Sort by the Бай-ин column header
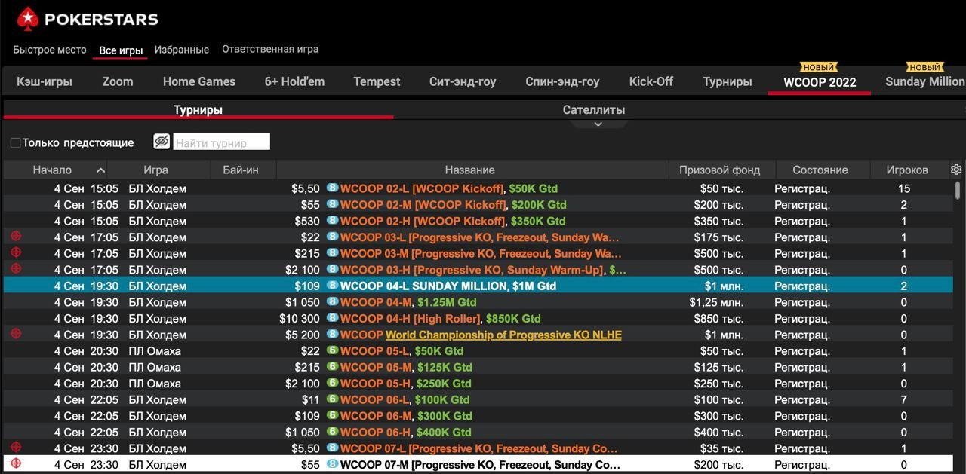The height and width of the screenshot is (474, 966). click(x=241, y=170)
